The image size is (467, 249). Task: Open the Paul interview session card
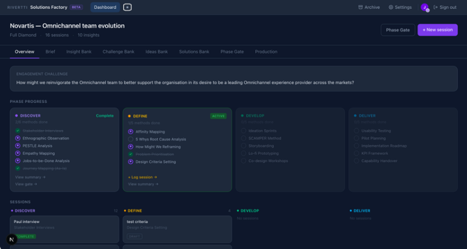tap(64, 229)
